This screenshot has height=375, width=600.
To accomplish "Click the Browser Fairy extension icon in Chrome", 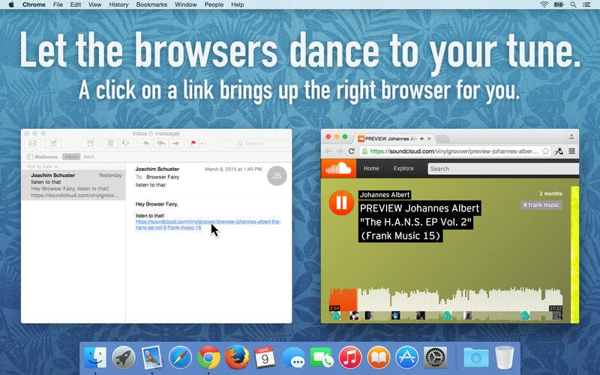I will coord(559,151).
